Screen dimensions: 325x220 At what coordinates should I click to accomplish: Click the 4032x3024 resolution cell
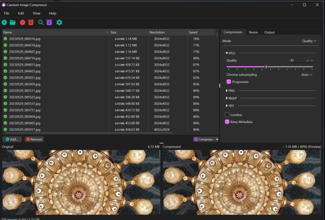(162, 130)
